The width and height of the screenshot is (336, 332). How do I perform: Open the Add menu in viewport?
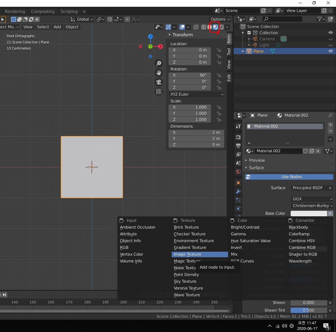tap(57, 27)
